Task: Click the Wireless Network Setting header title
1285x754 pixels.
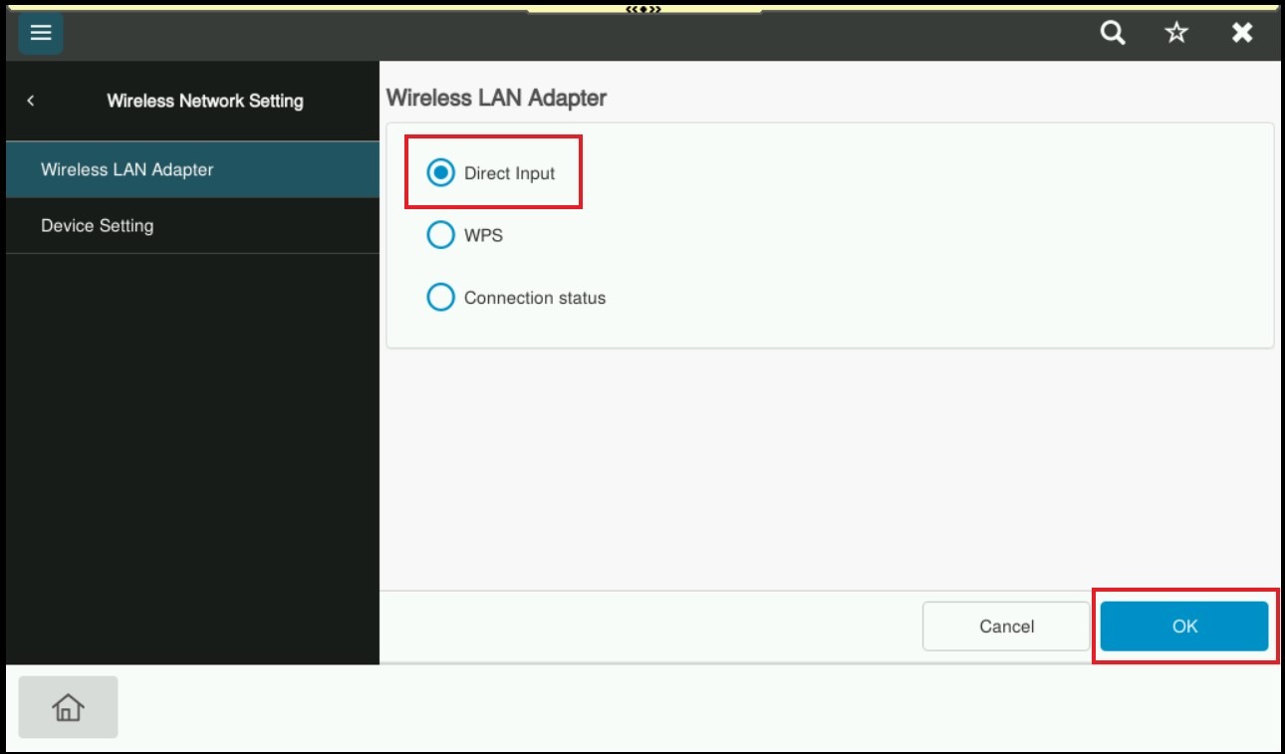Action: tap(205, 101)
